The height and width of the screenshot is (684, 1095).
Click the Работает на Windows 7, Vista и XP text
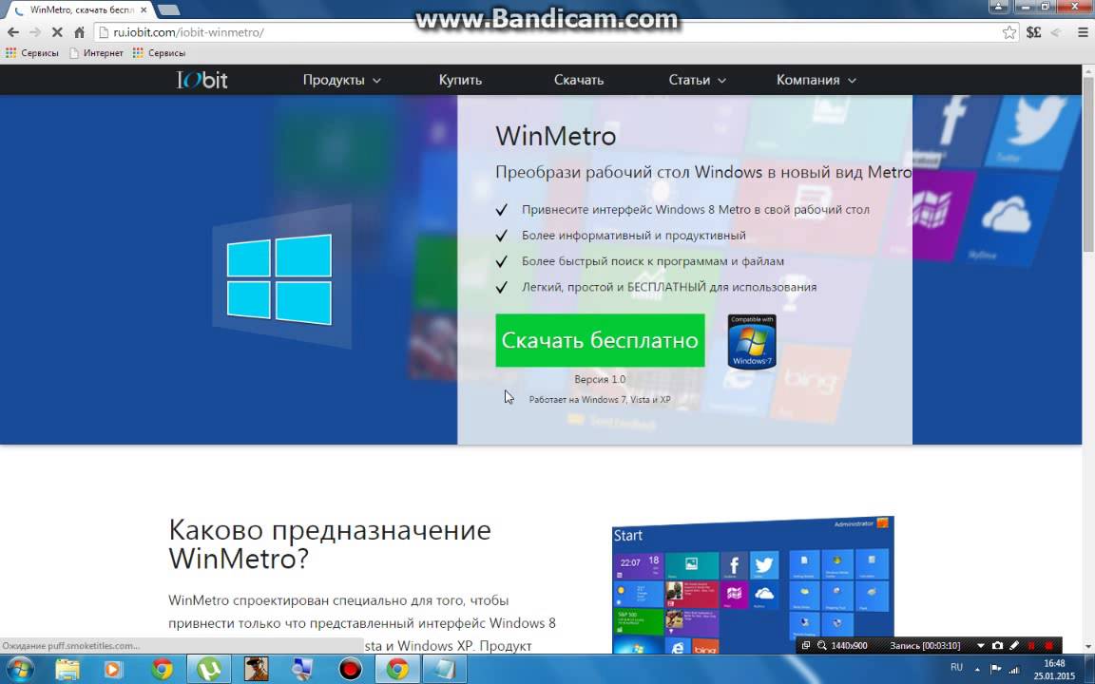(599, 399)
